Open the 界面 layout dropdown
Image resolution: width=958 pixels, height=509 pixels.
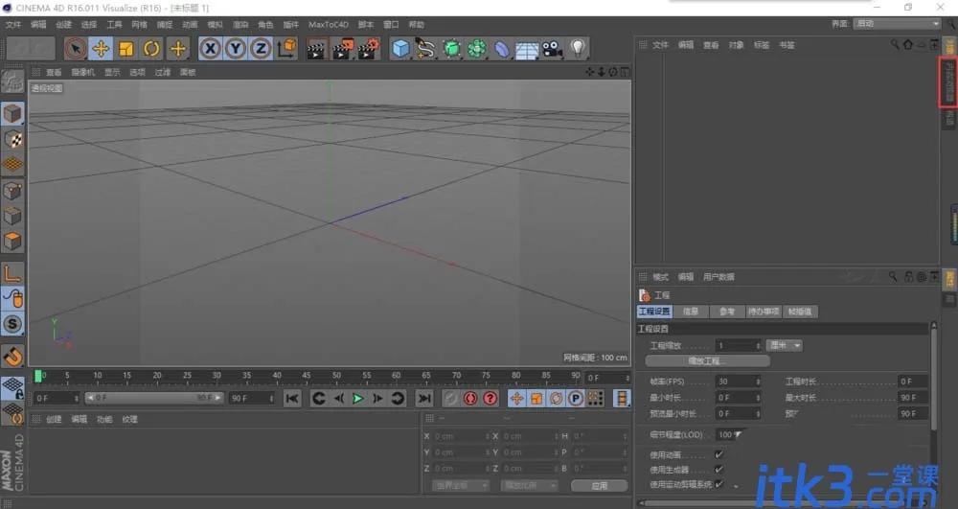[x=897, y=23]
